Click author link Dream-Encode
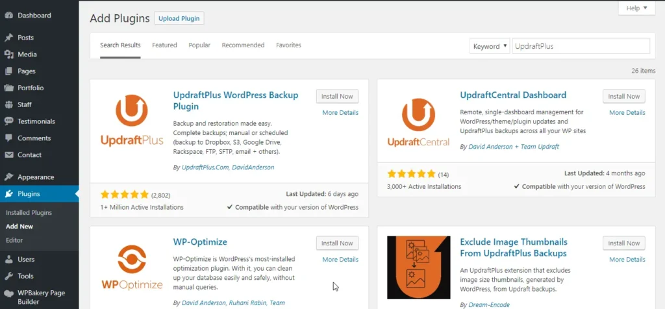 489,304
